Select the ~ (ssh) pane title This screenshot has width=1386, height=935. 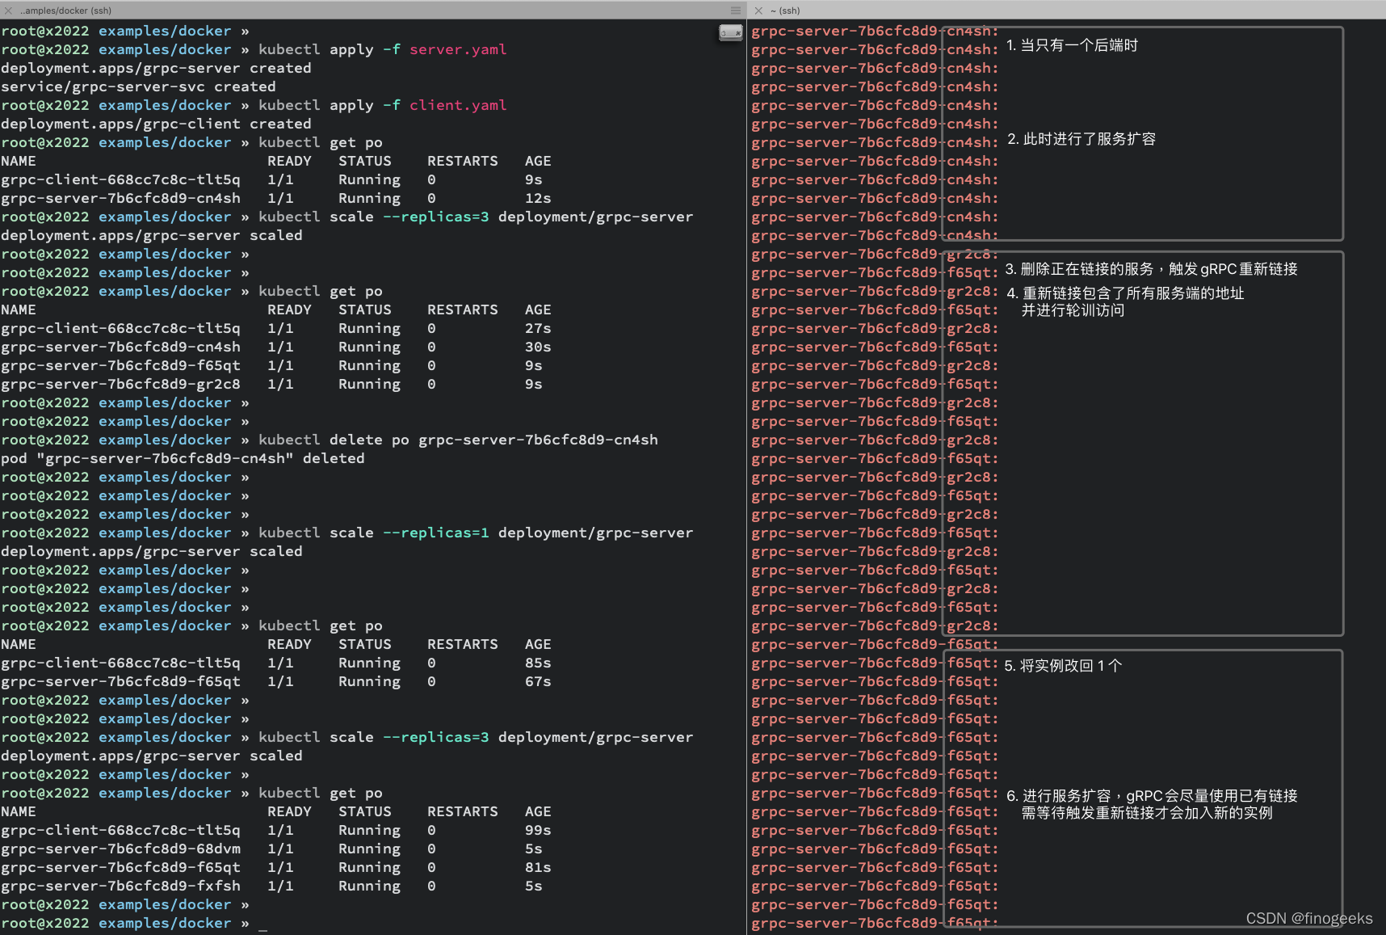[x=785, y=11]
